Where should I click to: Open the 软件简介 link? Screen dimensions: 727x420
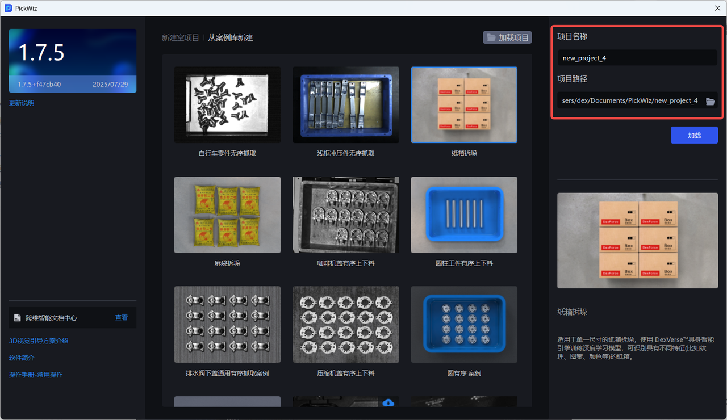22,358
